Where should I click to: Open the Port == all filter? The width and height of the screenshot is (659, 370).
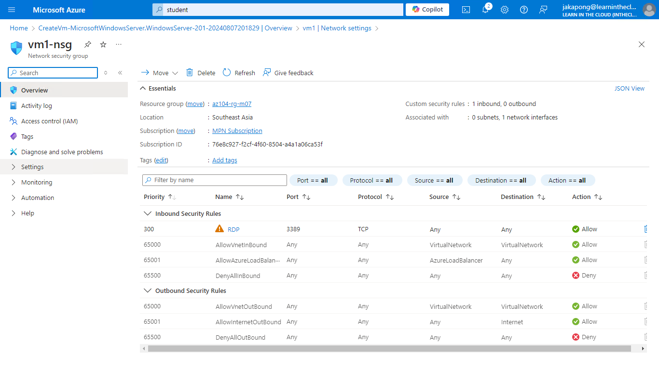[x=313, y=180]
